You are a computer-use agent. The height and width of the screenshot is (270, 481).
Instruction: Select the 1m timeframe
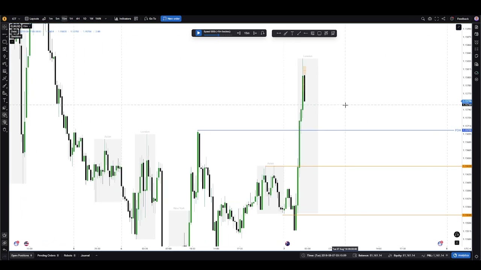(51, 19)
